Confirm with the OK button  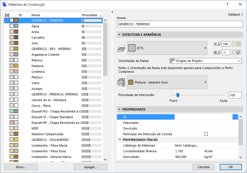pos(231,167)
